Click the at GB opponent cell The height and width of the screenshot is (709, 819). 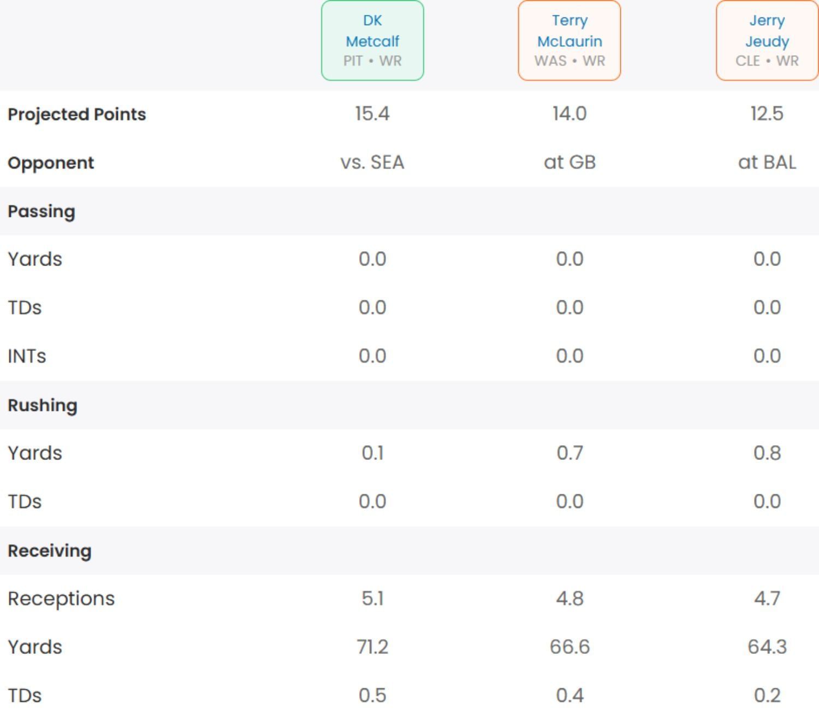point(569,162)
